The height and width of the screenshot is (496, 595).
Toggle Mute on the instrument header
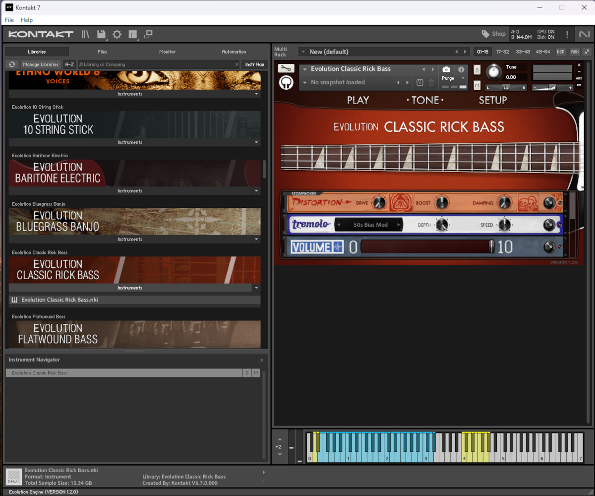click(x=477, y=85)
